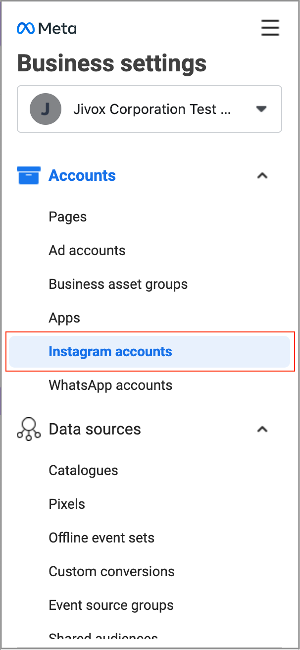This screenshot has height=650, width=300.
Task: Click the Accounts archive box icon
Action: 28,175
